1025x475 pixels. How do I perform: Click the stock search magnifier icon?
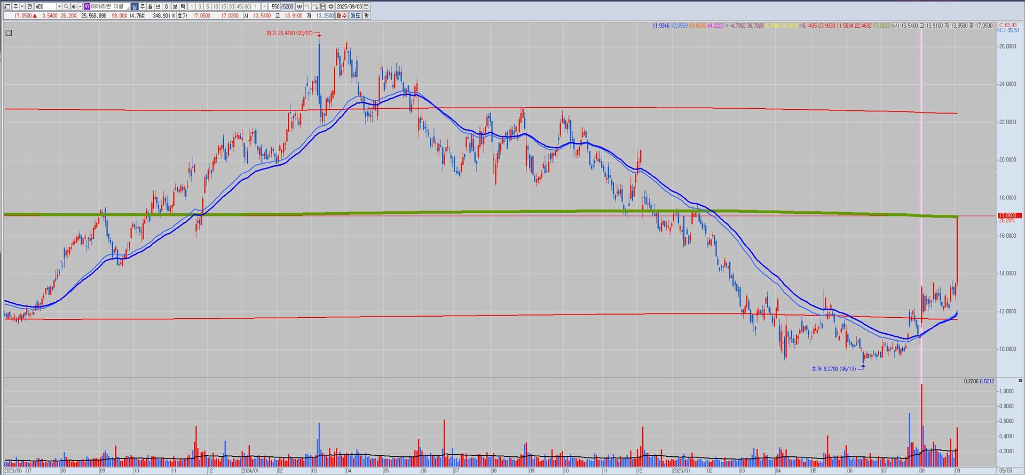[66, 6]
